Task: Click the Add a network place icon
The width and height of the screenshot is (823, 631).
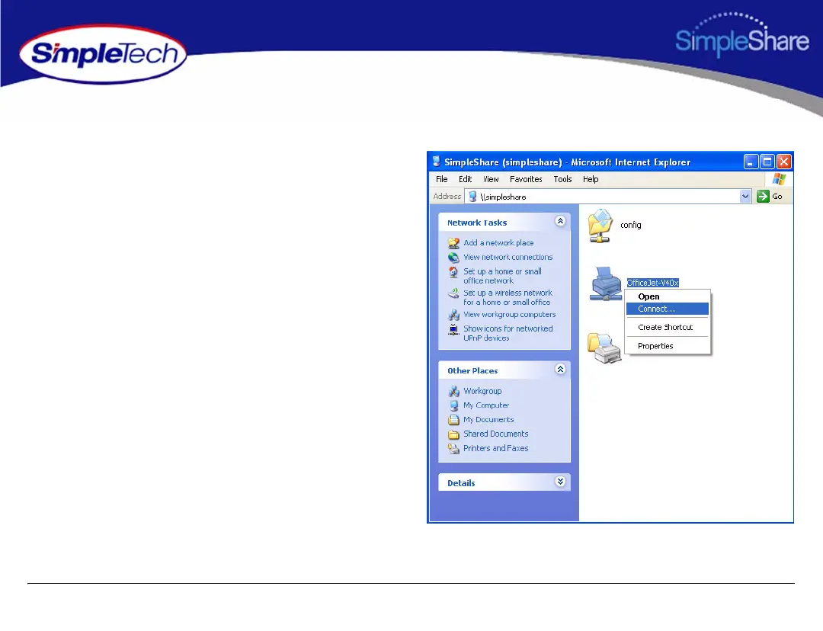Action: [x=453, y=243]
